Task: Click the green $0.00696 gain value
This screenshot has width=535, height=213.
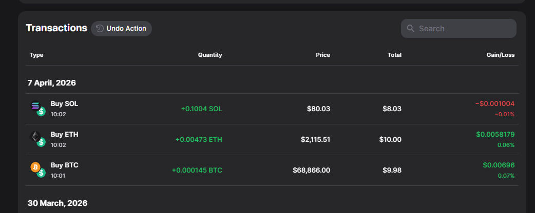Action: tap(499, 165)
